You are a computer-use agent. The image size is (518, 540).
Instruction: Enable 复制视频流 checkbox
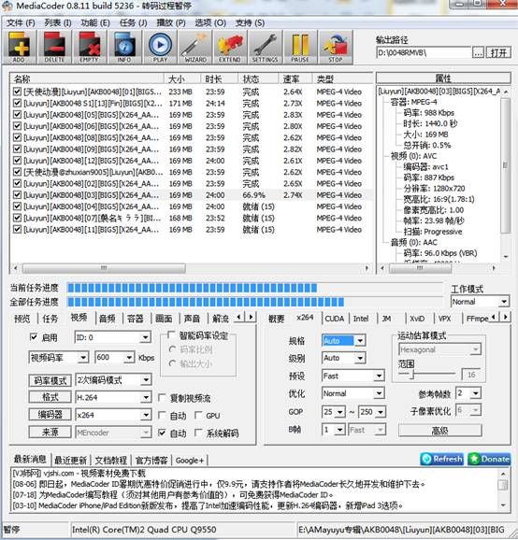pos(162,398)
